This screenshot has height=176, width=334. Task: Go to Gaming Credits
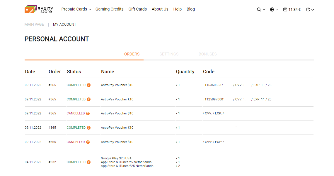click(110, 9)
